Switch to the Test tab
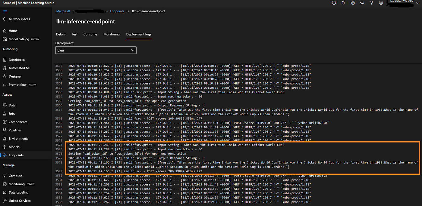 pyautogui.click(x=74, y=34)
